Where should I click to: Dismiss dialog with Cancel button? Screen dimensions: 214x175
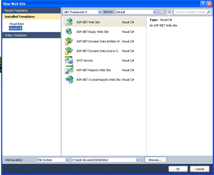click(200, 169)
